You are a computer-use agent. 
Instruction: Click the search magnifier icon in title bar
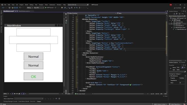88,5
